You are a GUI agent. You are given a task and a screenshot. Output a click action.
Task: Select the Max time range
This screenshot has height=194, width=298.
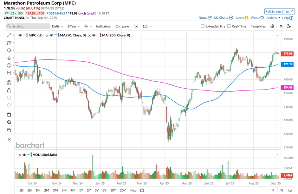[x=133, y=190]
